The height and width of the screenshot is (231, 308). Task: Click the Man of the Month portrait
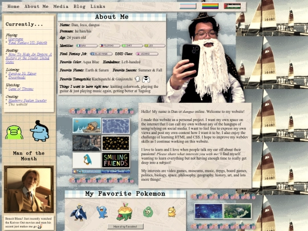pyautogui.click(x=29, y=189)
